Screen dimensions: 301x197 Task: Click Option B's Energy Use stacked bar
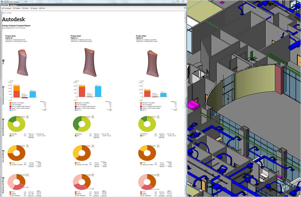coord(16,91)
